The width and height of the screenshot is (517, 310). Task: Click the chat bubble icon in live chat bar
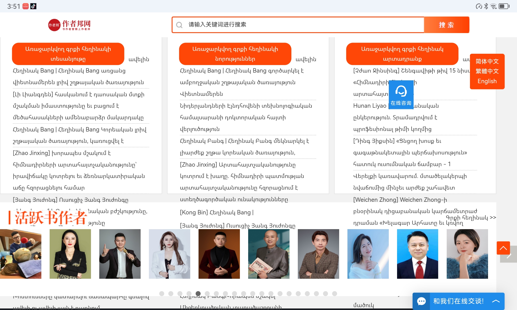point(421,301)
